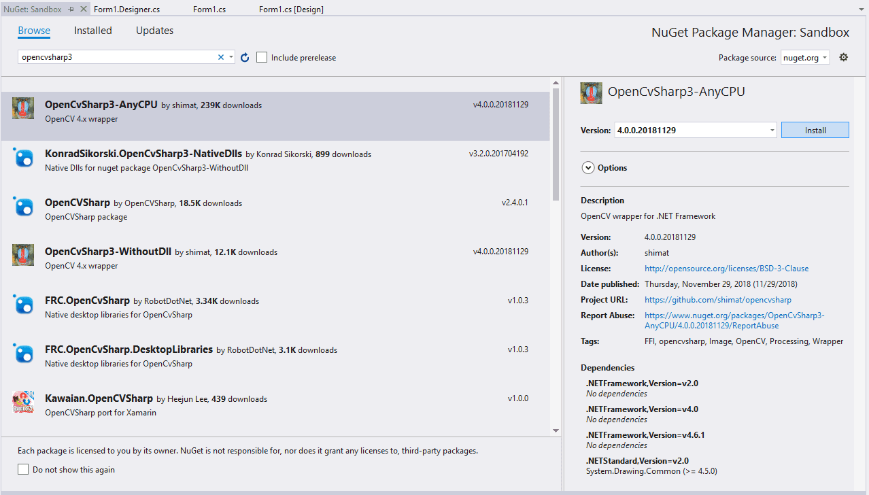The width and height of the screenshot is (869, 495).
Task: Open the shimat/opencvsharp GitHub project link
Action: 717,299
